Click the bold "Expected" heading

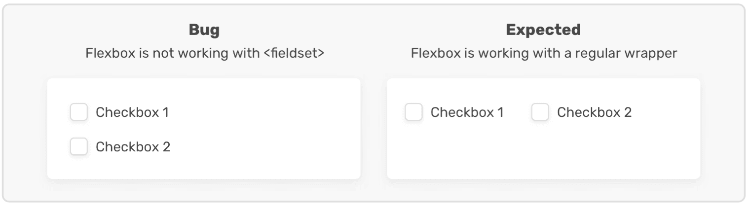(543, 30)
